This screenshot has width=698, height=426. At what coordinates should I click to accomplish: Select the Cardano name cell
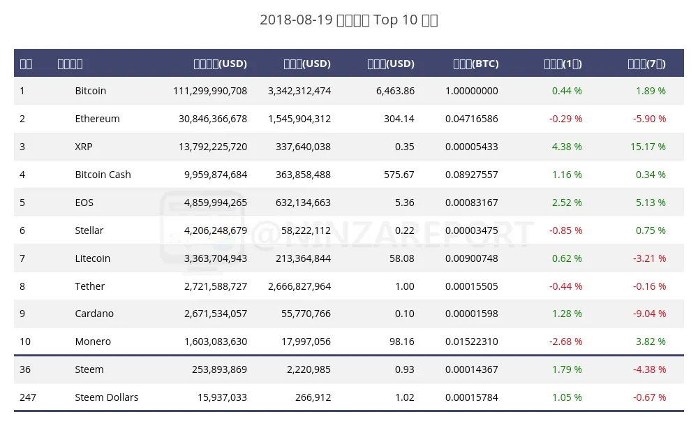click(x=94, y=314)
